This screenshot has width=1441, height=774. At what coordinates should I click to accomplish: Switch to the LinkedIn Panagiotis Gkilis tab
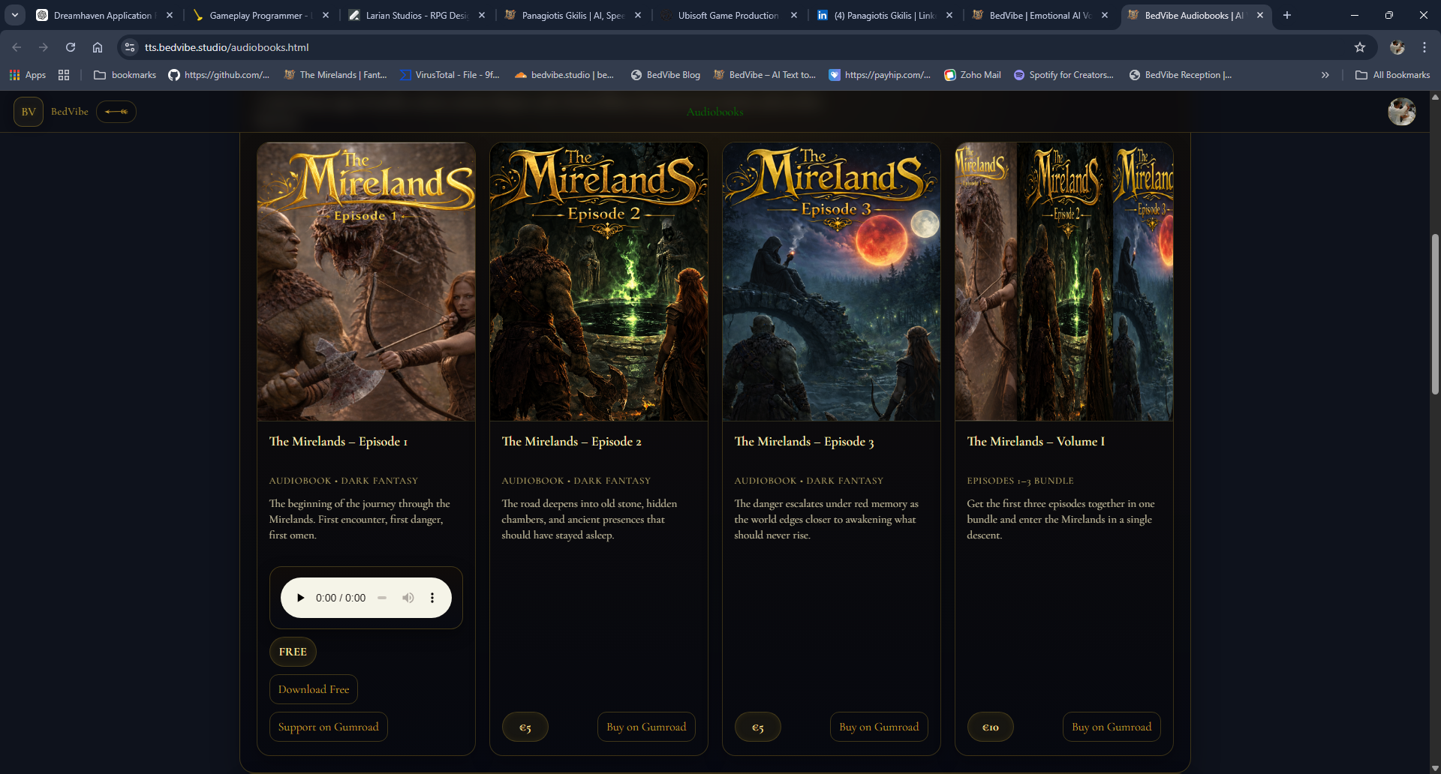pos(885,15)
